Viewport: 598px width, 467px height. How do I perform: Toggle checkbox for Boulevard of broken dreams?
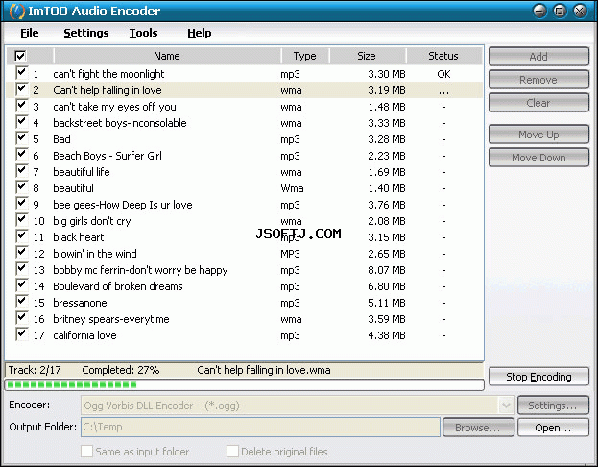[22, 285]
